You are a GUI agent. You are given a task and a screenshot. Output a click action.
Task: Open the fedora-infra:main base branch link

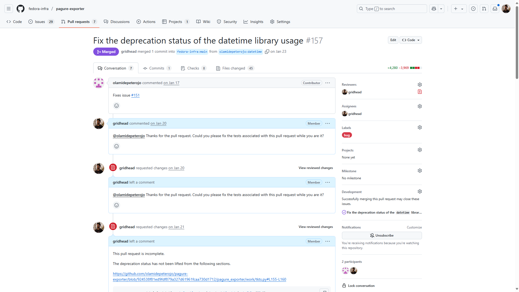tap(192, 52)
